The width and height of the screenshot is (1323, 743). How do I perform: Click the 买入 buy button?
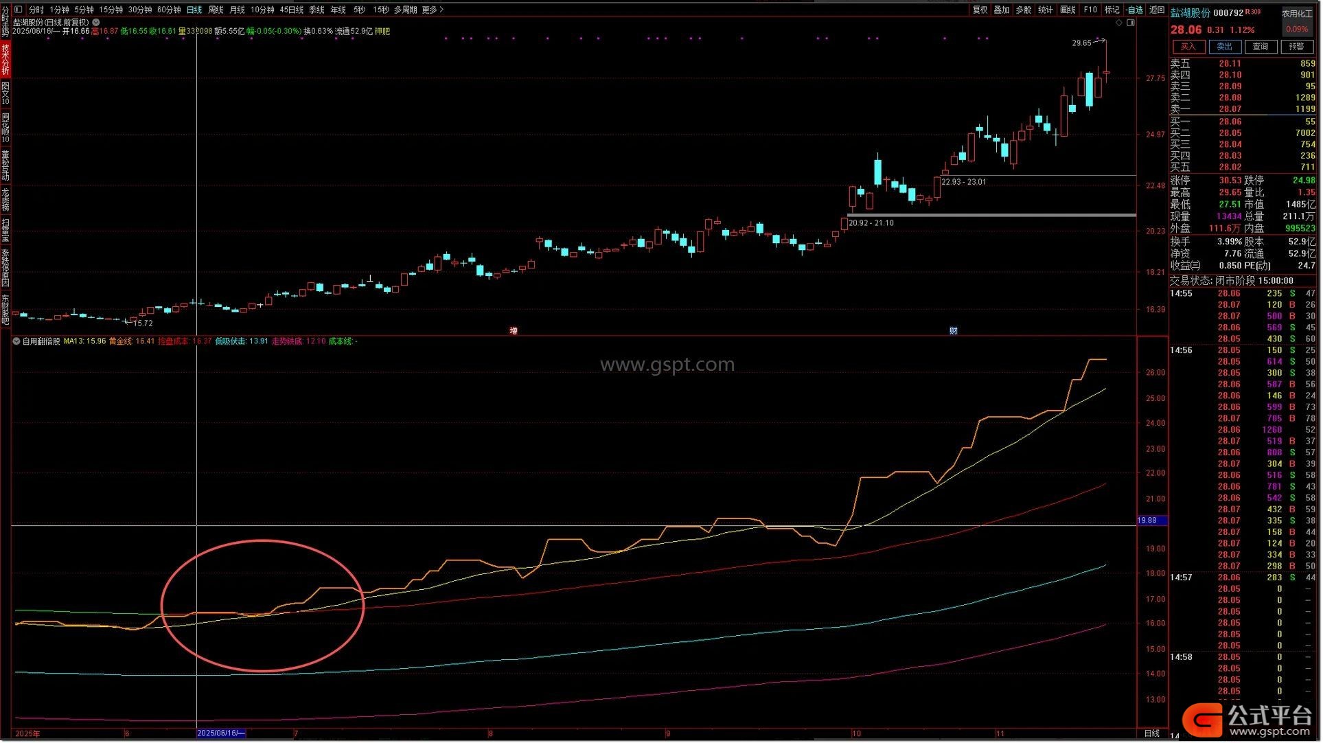pyautogui.click(x=1188, y=47)
